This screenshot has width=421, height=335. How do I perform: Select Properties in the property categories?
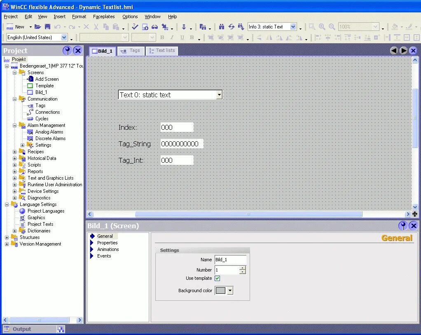coord(108,243)
